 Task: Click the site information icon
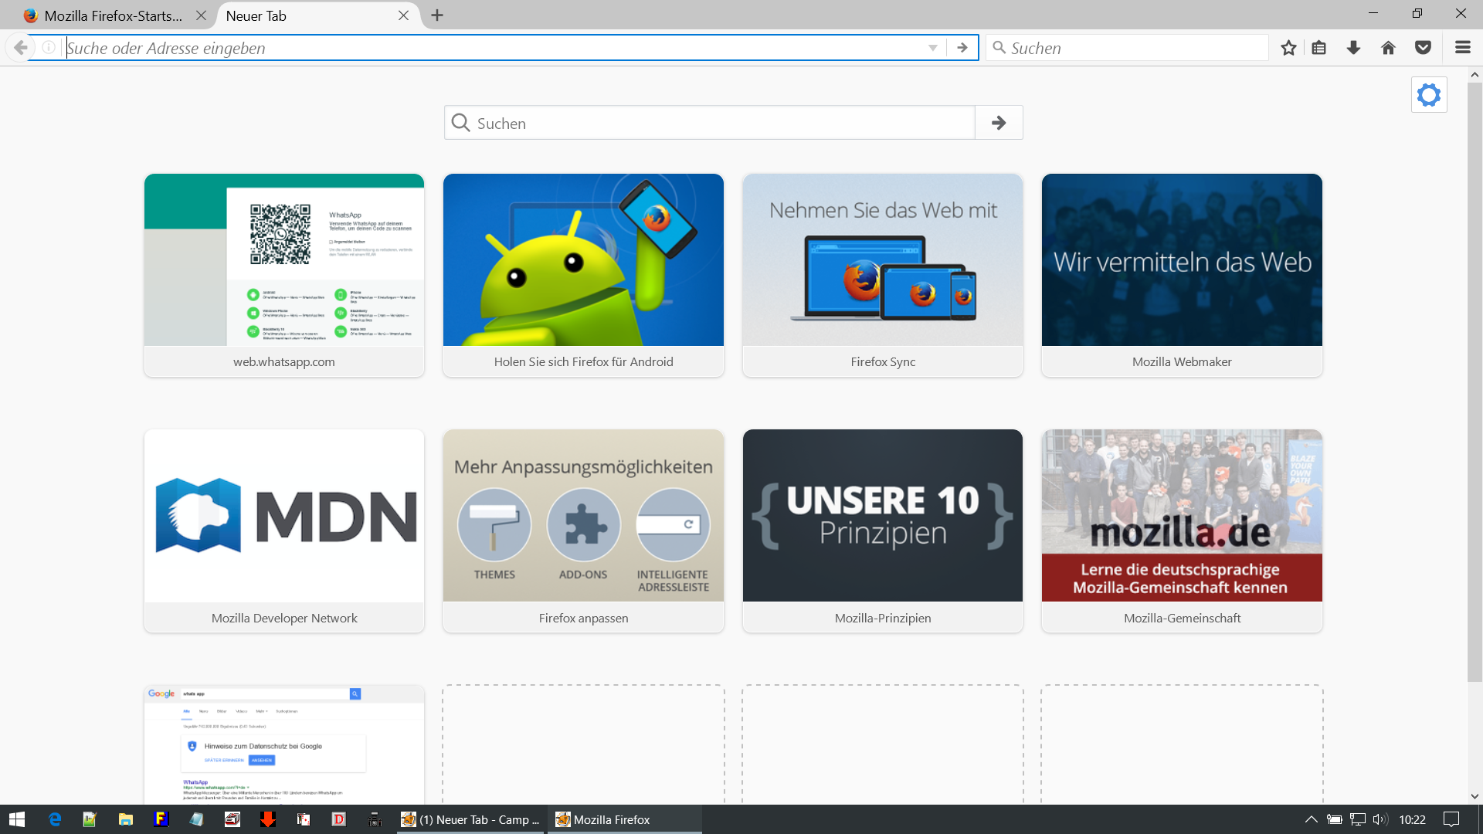[49, 48]
